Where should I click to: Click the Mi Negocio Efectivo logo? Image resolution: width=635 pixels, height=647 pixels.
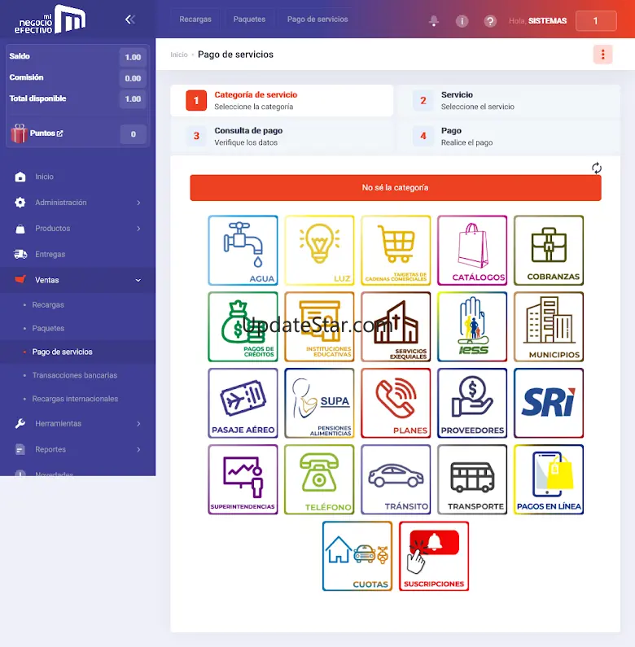50,20
